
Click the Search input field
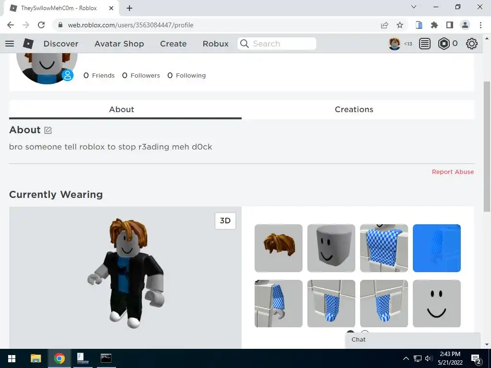pyautogui.click(x=277, y=44)
